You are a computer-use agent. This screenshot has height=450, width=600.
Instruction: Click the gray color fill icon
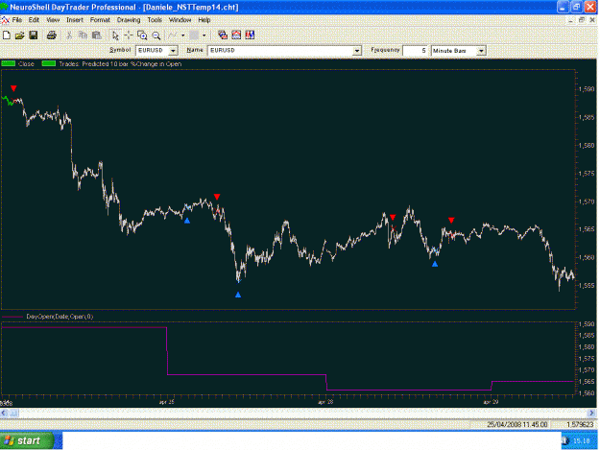point(194,36)
